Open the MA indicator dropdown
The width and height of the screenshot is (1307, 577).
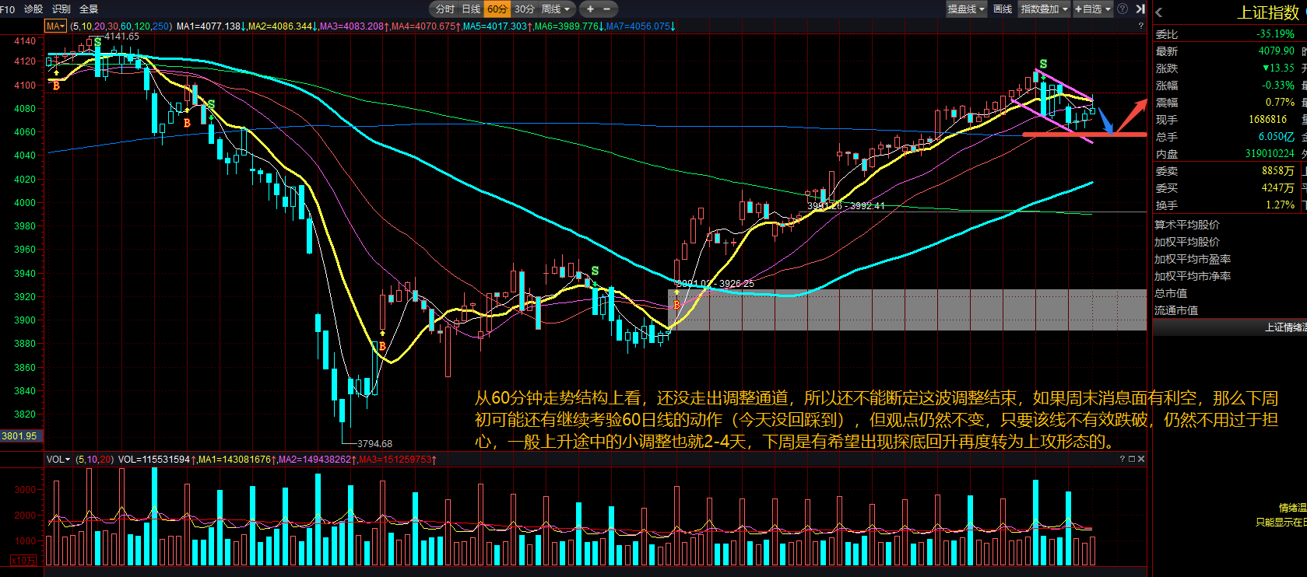56,26
